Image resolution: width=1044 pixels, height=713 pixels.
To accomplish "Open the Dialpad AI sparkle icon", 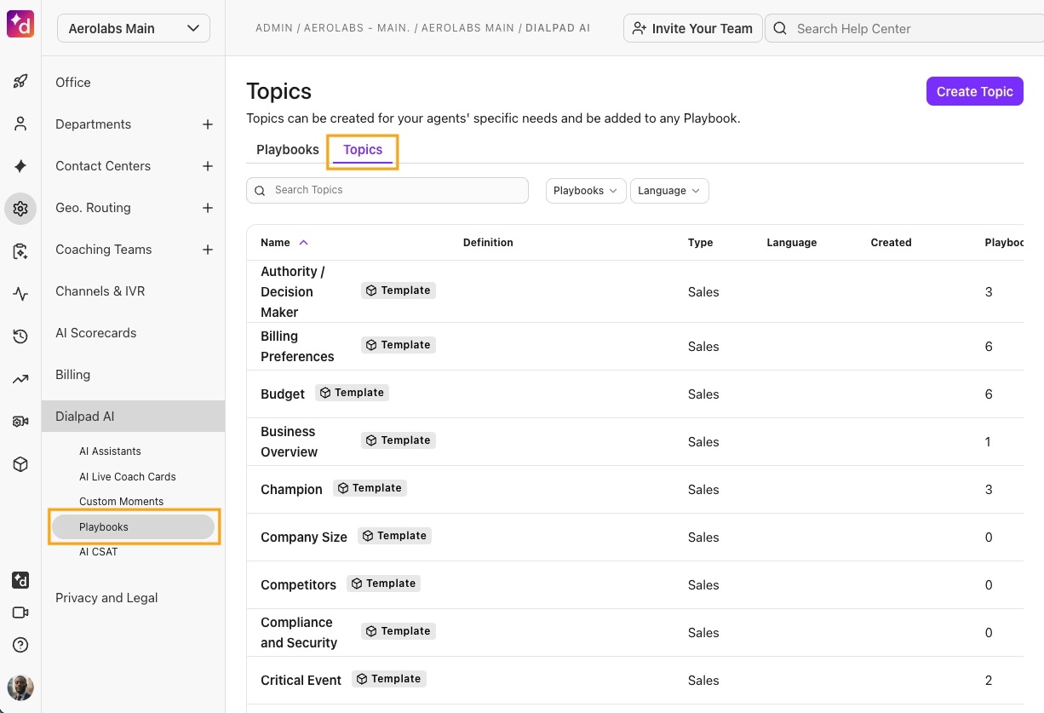I will (20, 166).
